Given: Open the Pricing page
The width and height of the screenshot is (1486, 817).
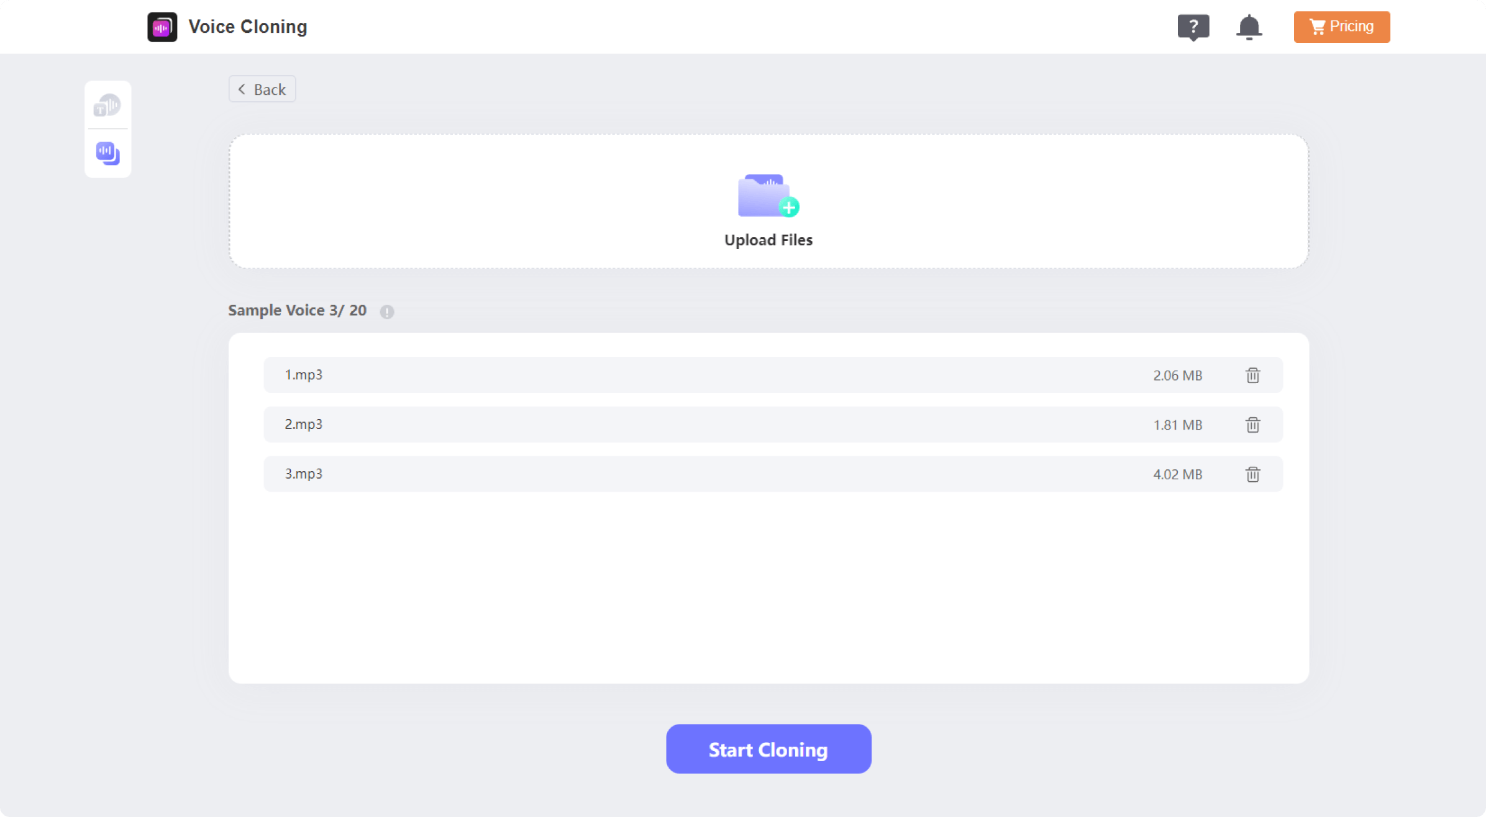Looking at the screenshot, I should click(x=1342, y=27).
